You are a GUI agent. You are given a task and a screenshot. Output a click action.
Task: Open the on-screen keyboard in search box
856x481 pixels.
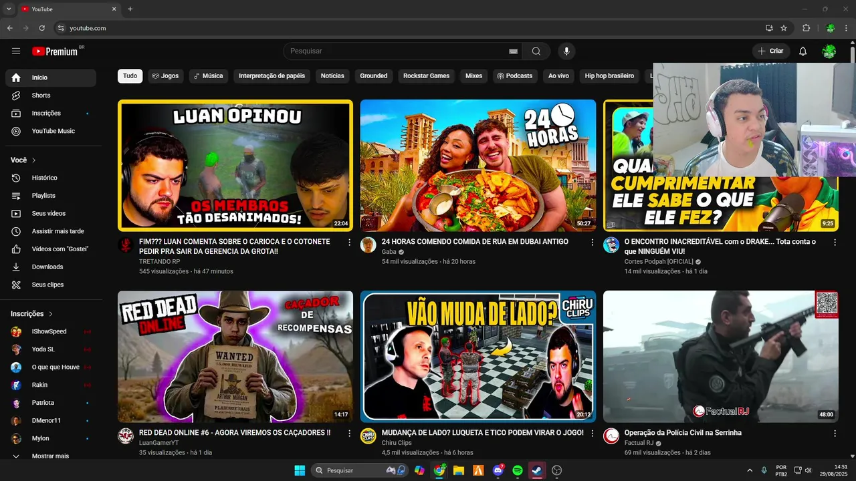pos(514,51)
